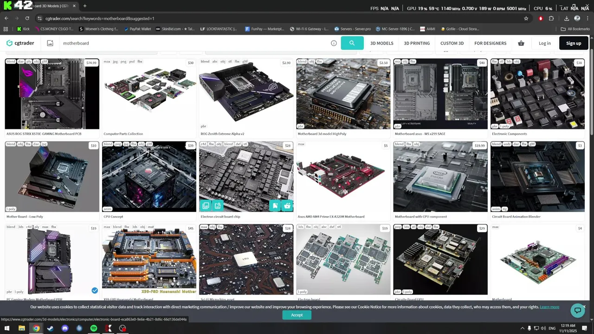Click the verified badge on PC Gaming Motherboard

(x=95, y=290)
